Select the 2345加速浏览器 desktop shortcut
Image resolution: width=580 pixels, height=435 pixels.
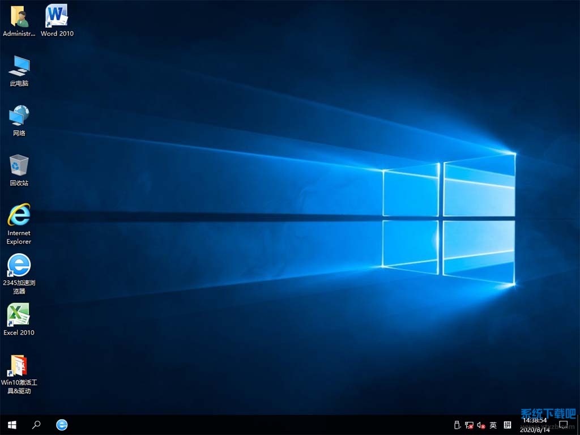[19, 266]
